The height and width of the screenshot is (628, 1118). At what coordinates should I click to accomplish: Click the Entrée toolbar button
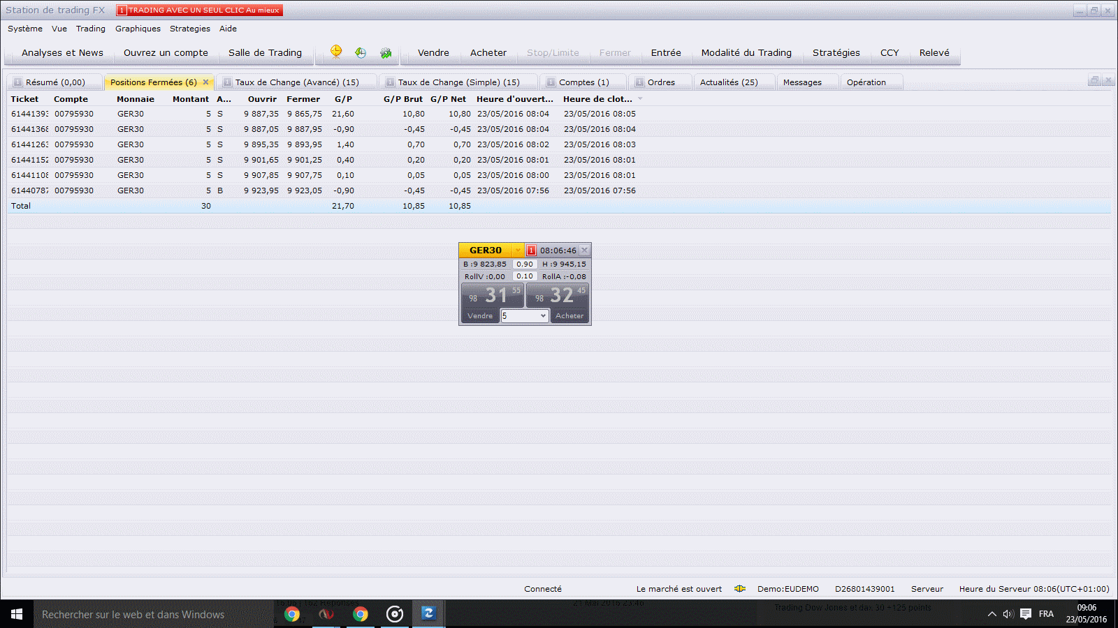666,52
